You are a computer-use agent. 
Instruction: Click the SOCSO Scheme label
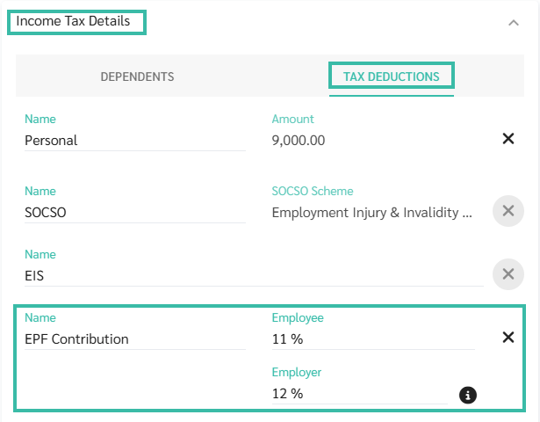(x=313, y=191)
